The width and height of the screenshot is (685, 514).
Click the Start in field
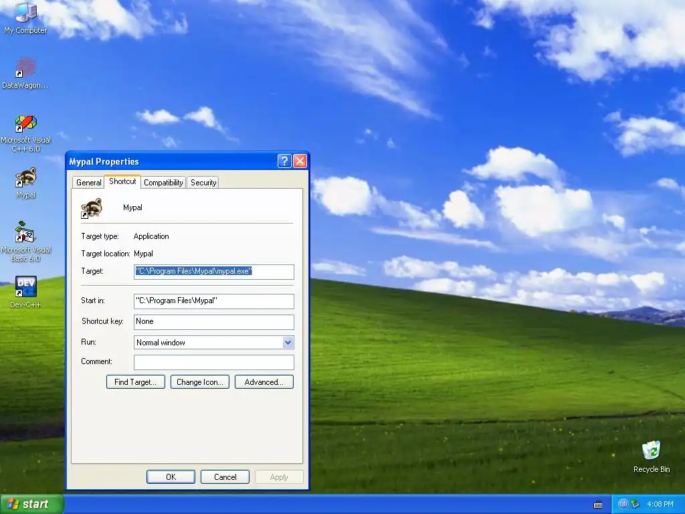213,301
